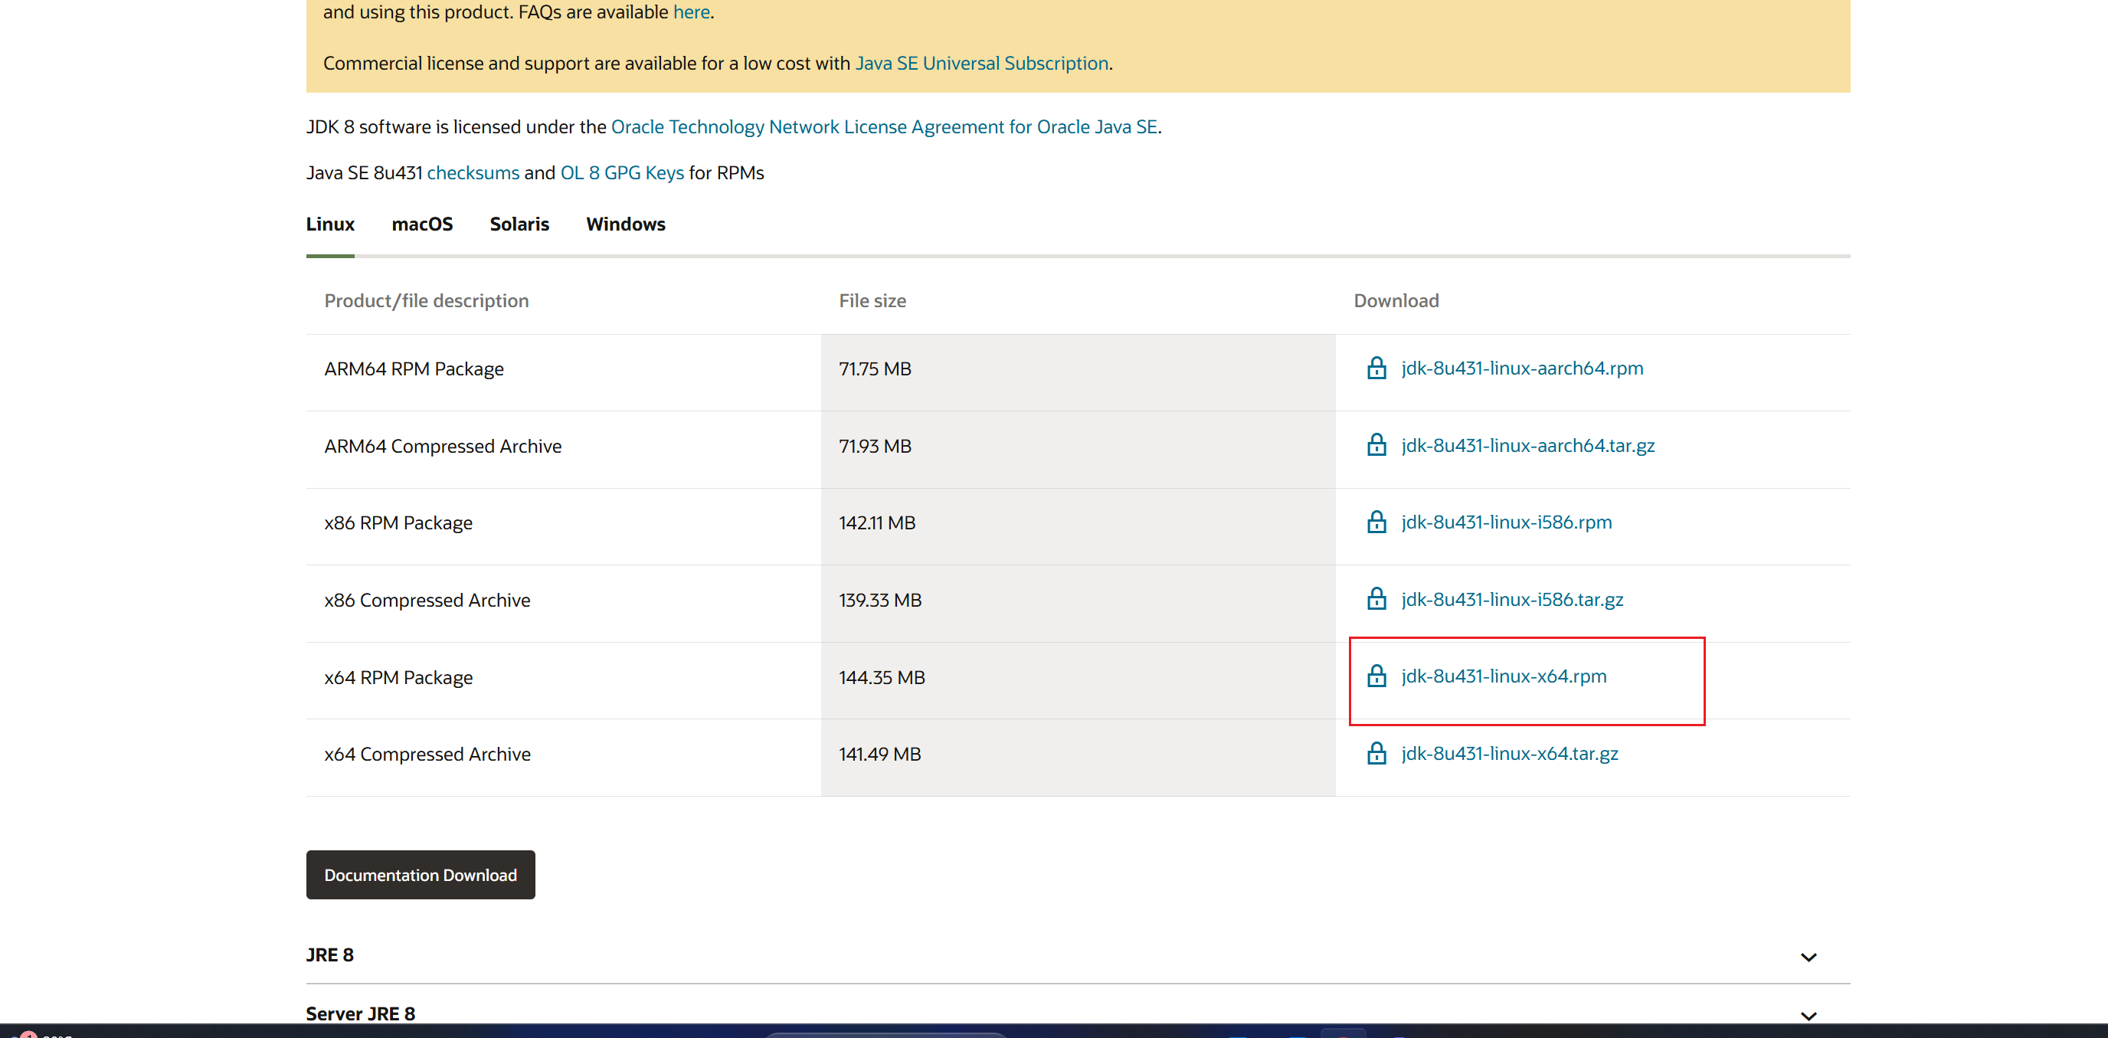Click the '71.75 MB' file size cell
The image size is (2108, 1038).
tap(1078, 372)
